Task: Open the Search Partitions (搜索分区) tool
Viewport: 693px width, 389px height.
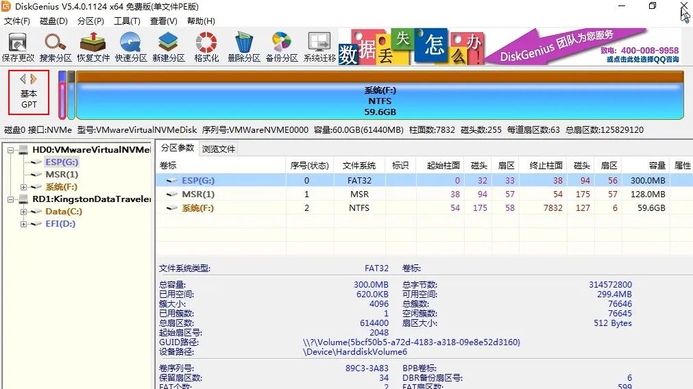Action: coord(56,47)
